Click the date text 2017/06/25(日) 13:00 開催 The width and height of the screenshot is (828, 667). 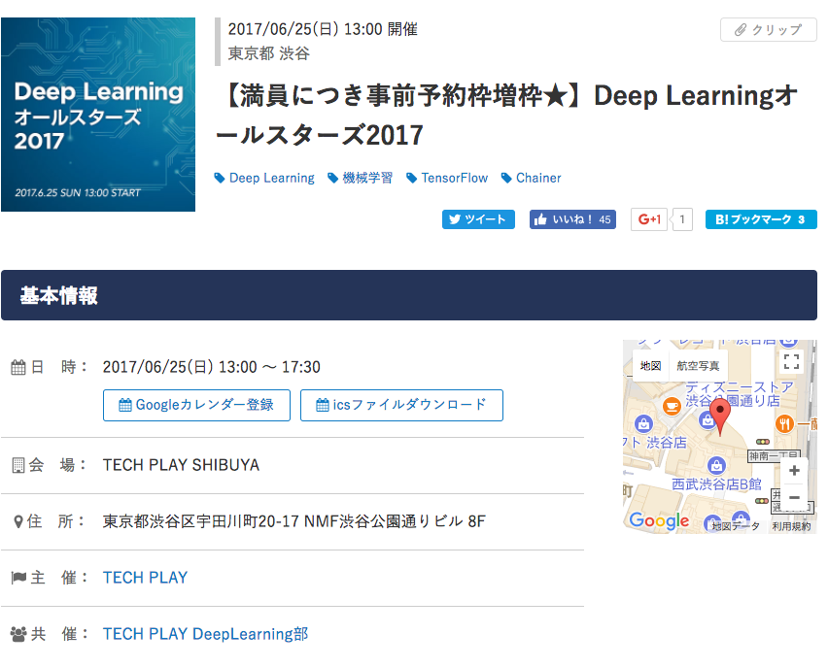(x=323, y=29)
